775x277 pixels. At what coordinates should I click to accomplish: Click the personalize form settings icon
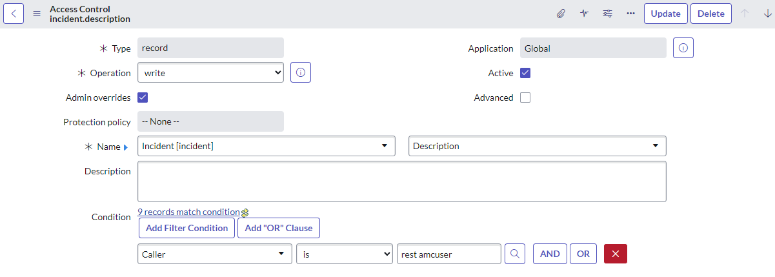(x=607, y=14)
